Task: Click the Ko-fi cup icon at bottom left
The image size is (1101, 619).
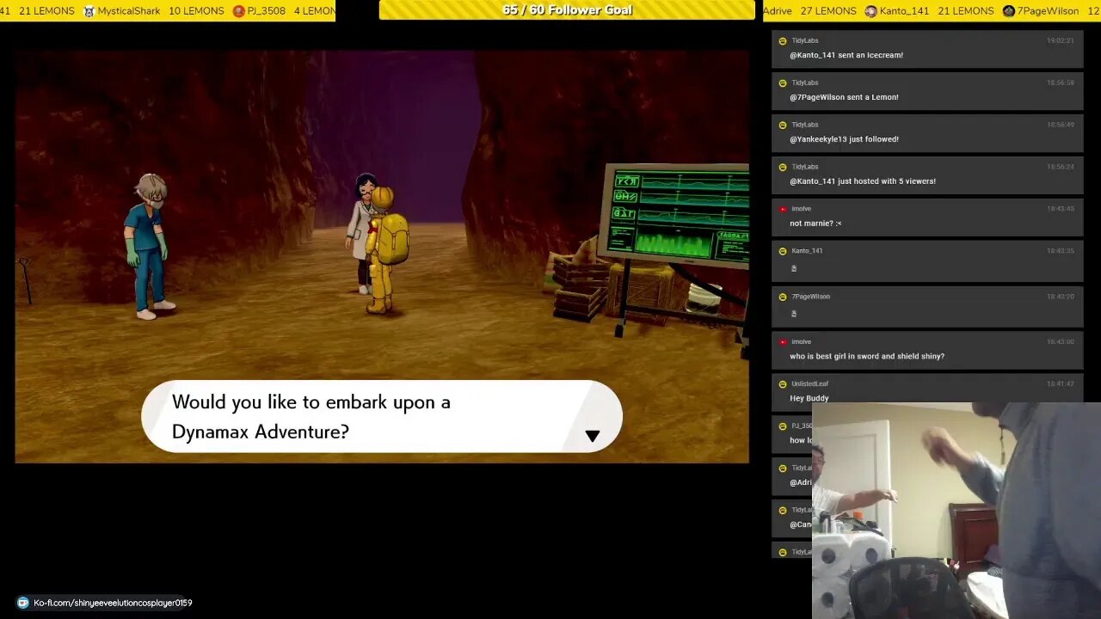Action: [x=23, y=603]
